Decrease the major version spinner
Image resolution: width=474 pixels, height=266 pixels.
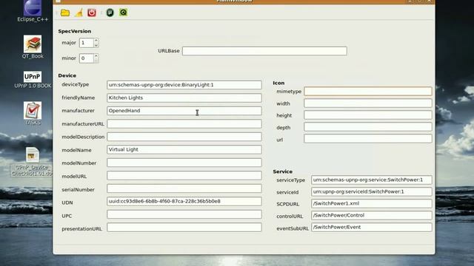pos(96,45)
